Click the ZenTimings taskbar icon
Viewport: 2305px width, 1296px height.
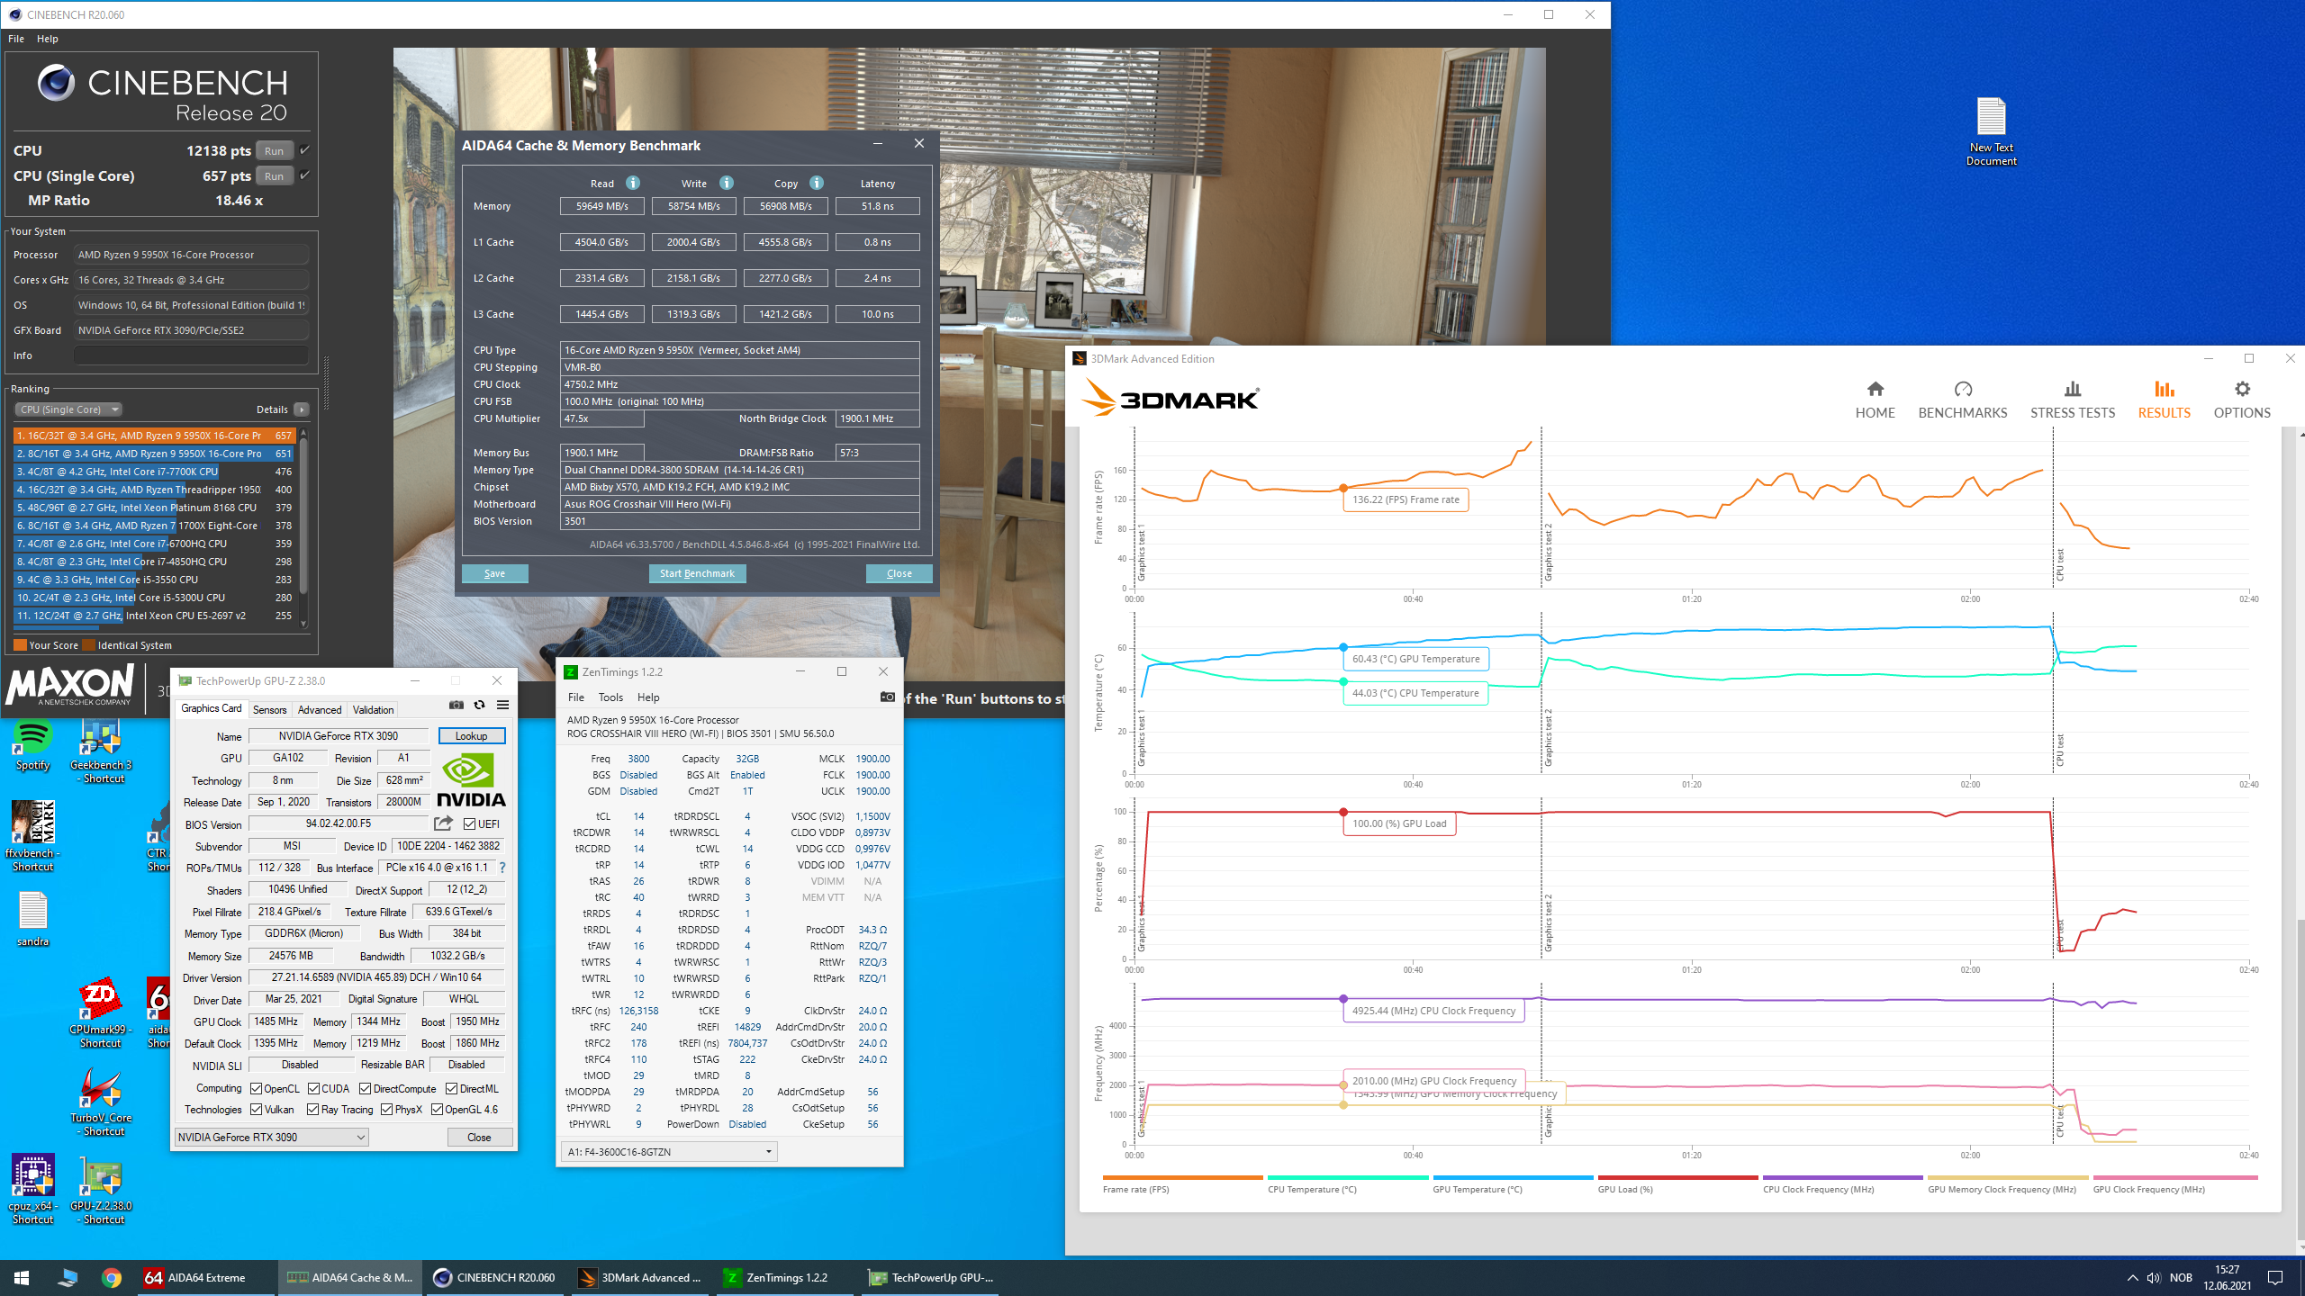[x=785, y=1277]
